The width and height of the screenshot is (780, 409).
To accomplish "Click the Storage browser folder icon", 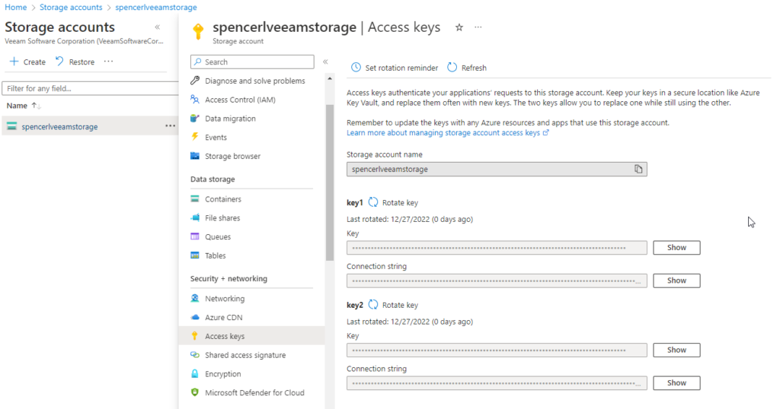I will pos(195,156).
